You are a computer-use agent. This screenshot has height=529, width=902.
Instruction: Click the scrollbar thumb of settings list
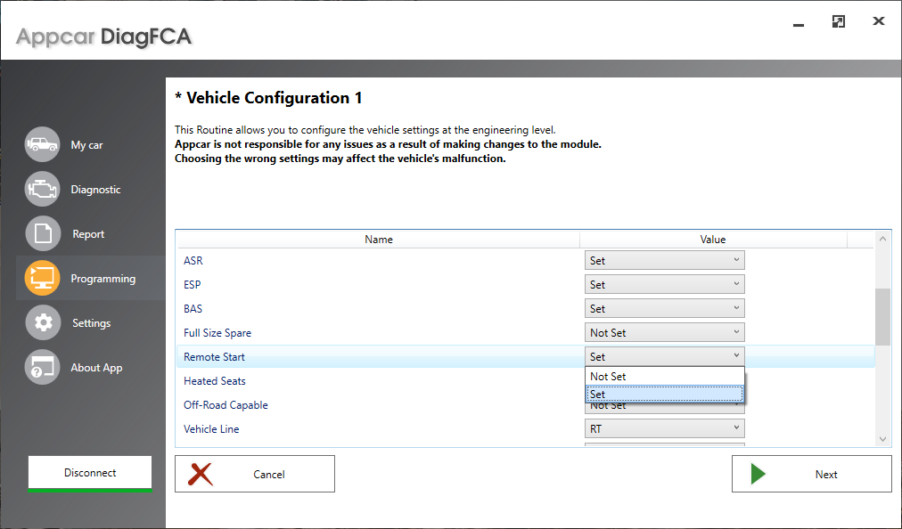tap(882, 317)
